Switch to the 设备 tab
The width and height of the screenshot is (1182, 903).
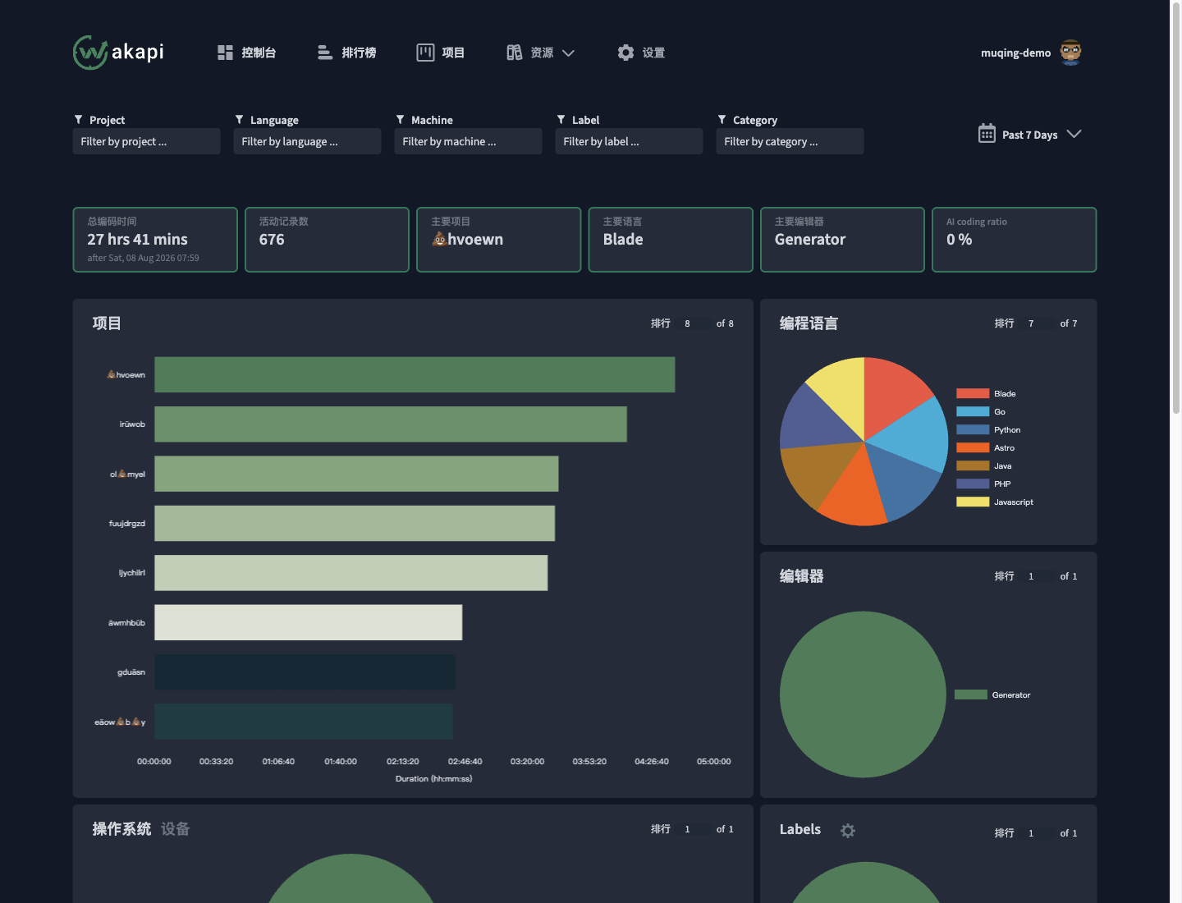coord(176,829)
